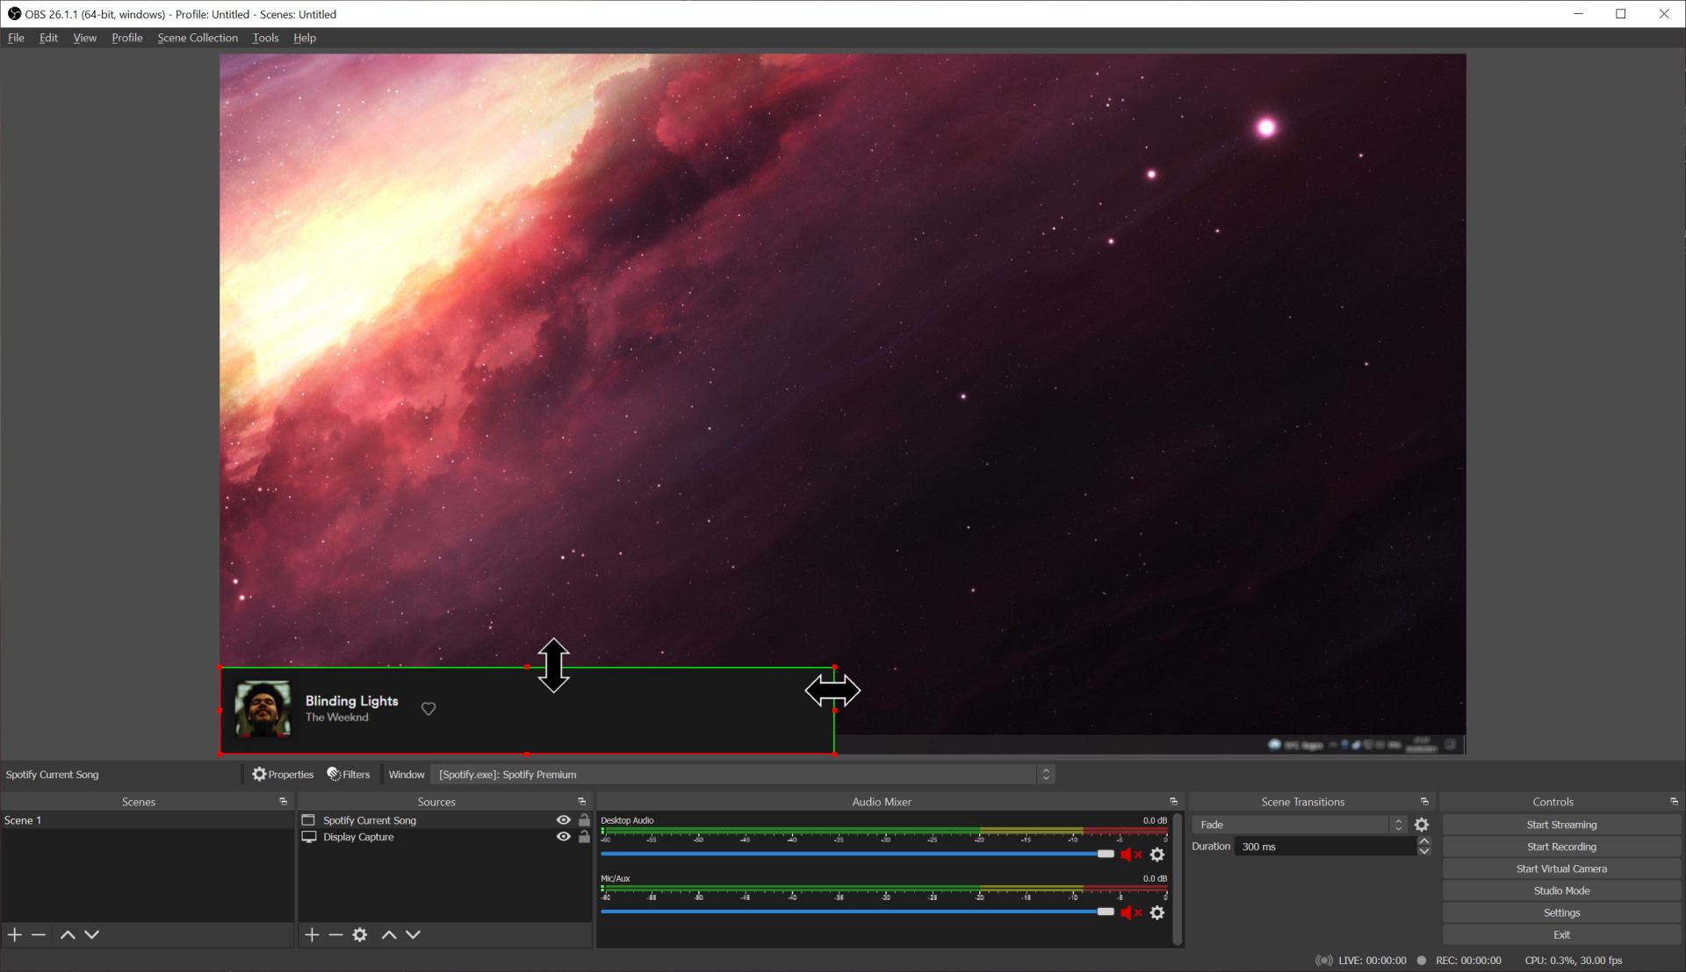Click the Audio Mixer collapse icon

1173,801
